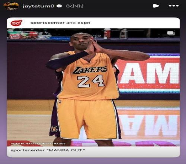186x164 pixels.
Task: Tap the jaytatum0 username
Action: tap(39, 6)
